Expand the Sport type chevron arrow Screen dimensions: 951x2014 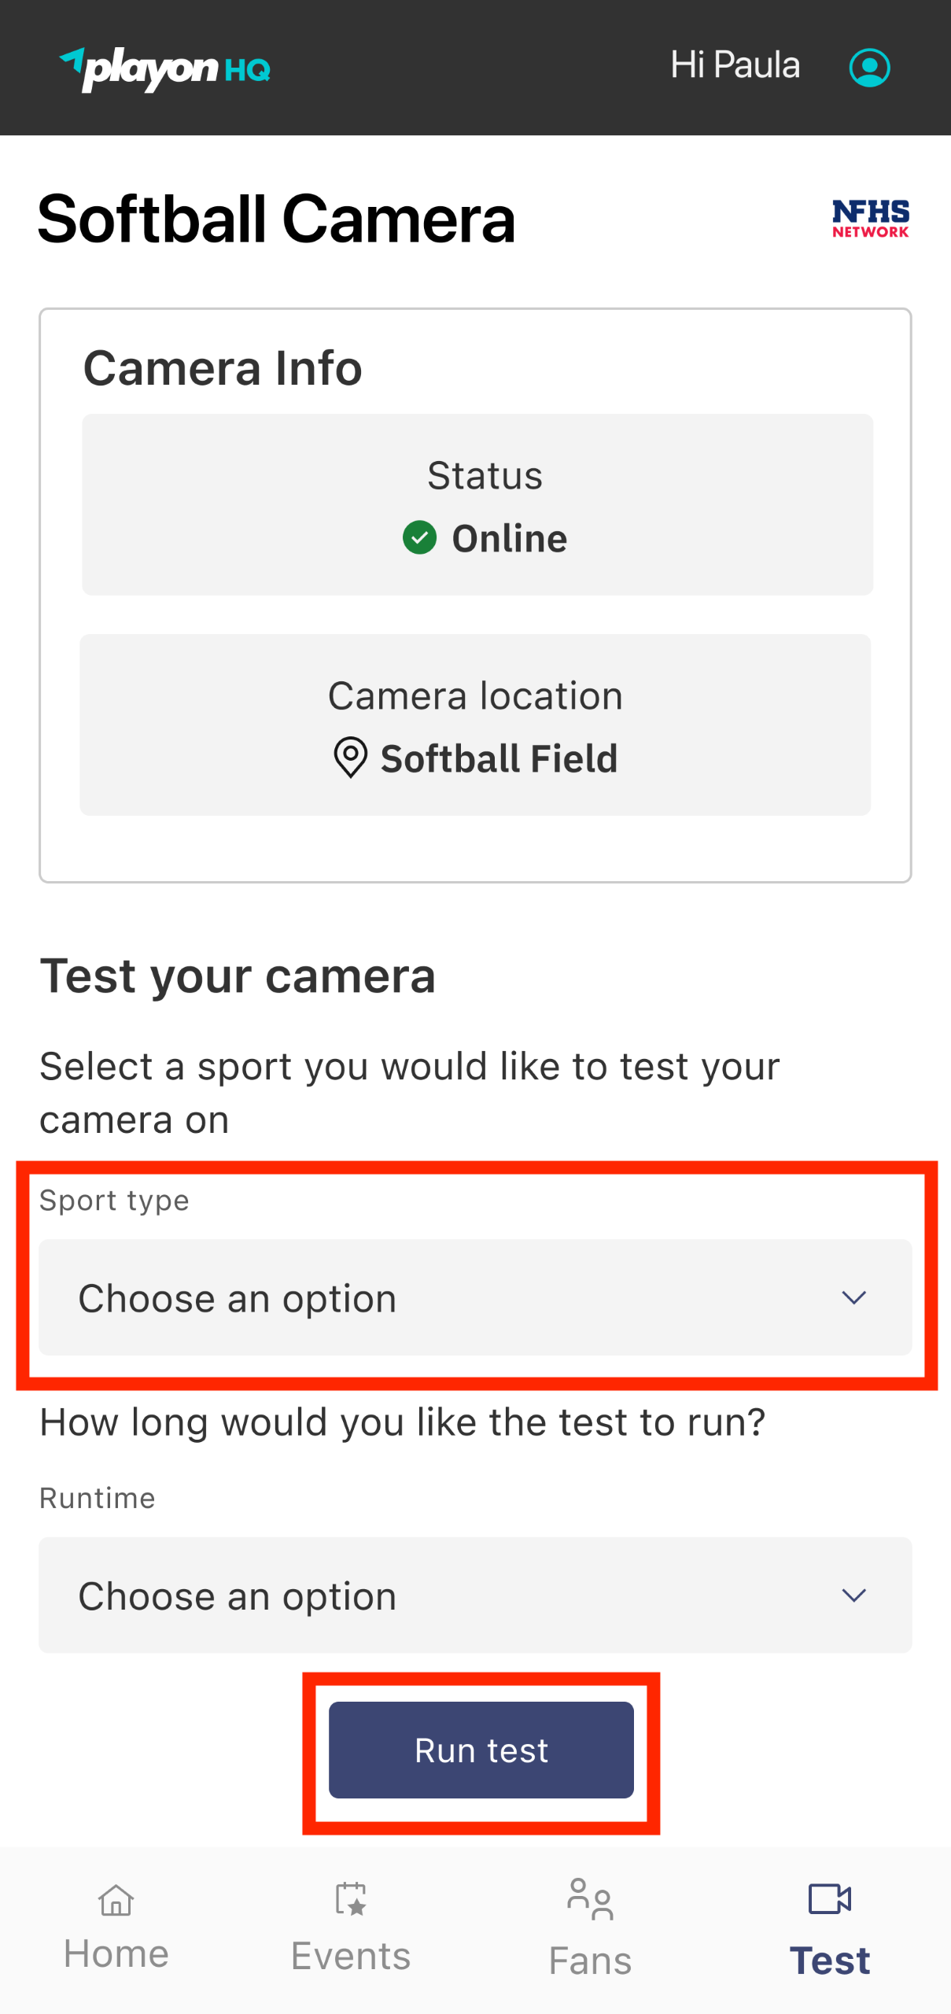point(855,1297)
